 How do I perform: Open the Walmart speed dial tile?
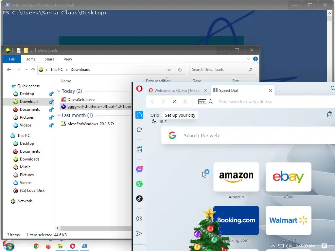pos(289,221)
